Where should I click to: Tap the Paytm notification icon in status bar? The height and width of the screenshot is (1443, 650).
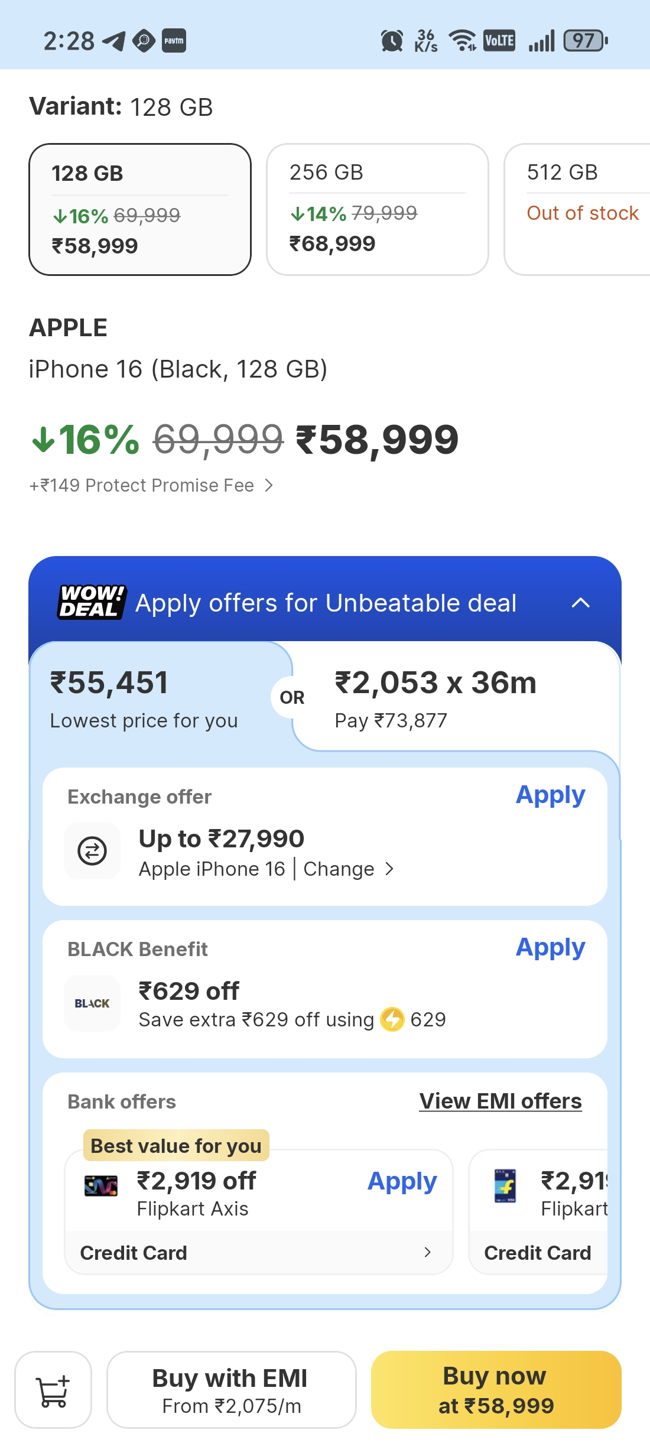[x=174, y=41]
